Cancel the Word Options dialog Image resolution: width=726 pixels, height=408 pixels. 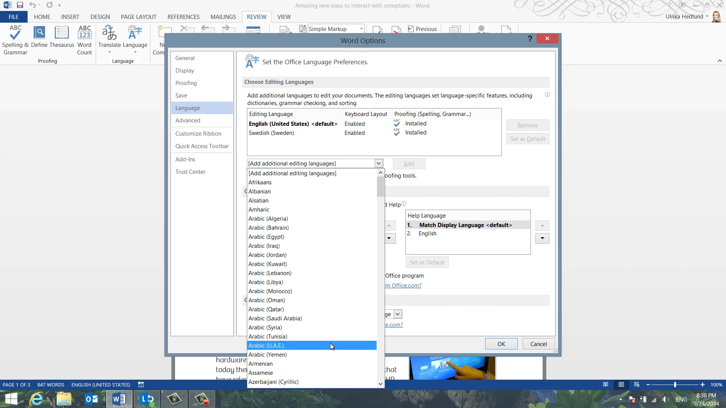click(x=538, y=344)
